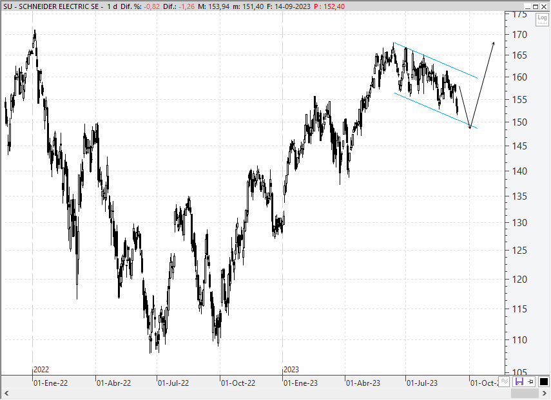Click the 125 price axis label
551x400 pixels.
pyautogui.click(x=519, y=251)
